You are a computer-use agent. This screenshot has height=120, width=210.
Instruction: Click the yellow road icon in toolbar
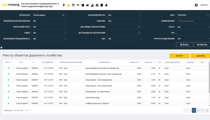point(68,5)
